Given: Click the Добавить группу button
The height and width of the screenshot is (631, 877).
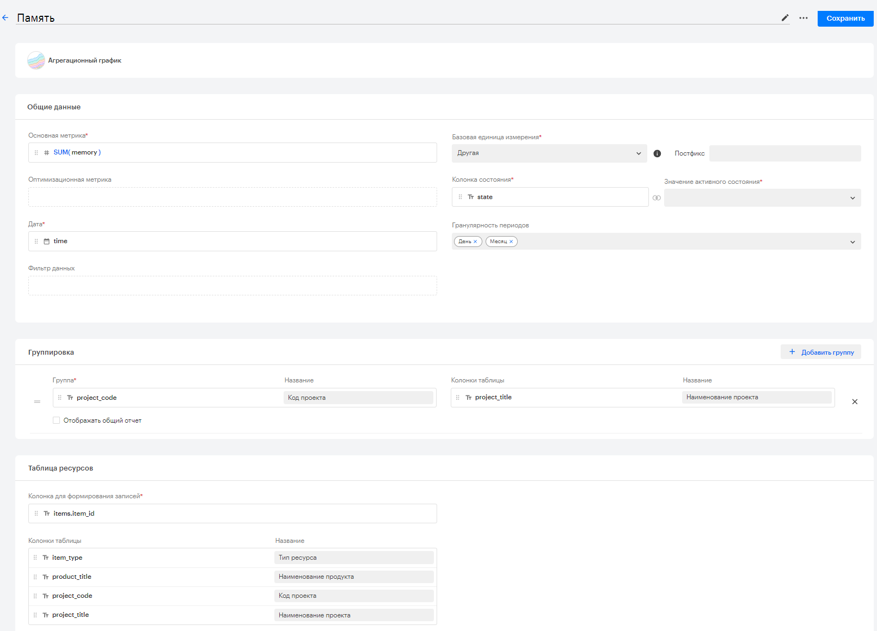Looking at the screenshot, I should 821,352.
